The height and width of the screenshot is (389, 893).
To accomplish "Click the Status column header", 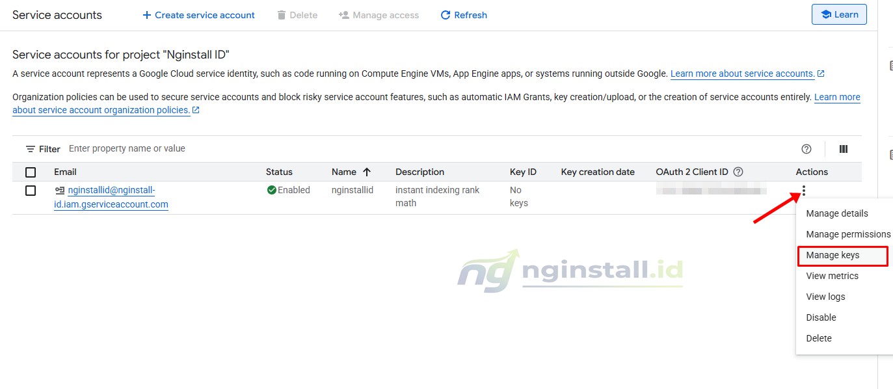I will (x=279, y=172).
